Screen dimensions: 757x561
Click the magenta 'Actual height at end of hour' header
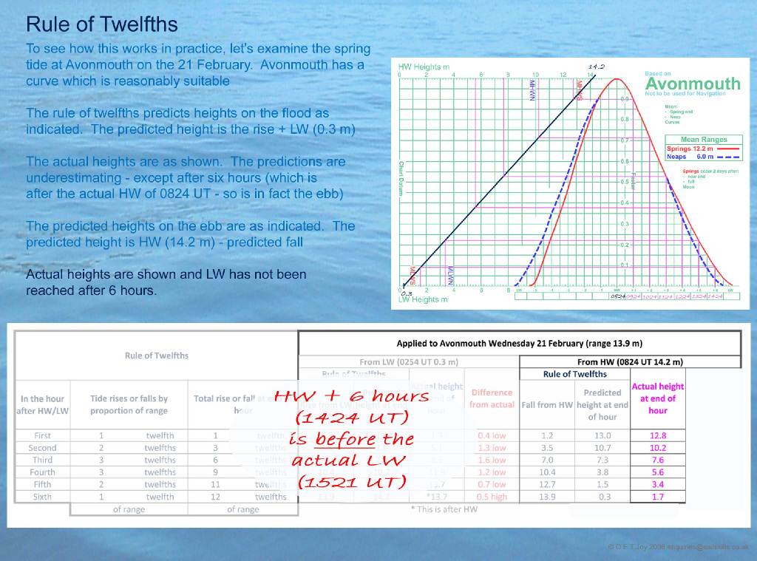(x=657, y=398)
